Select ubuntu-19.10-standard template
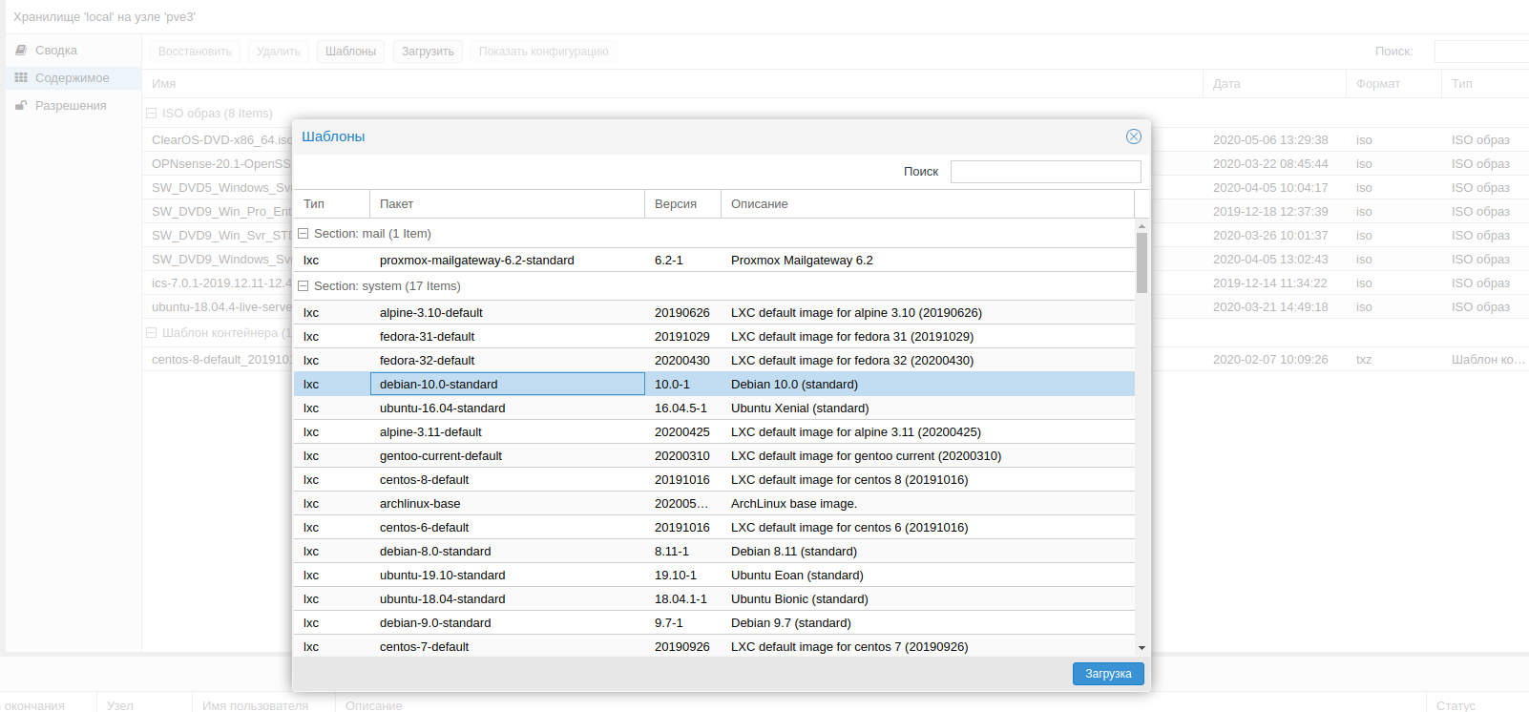 tap(714, 576)
